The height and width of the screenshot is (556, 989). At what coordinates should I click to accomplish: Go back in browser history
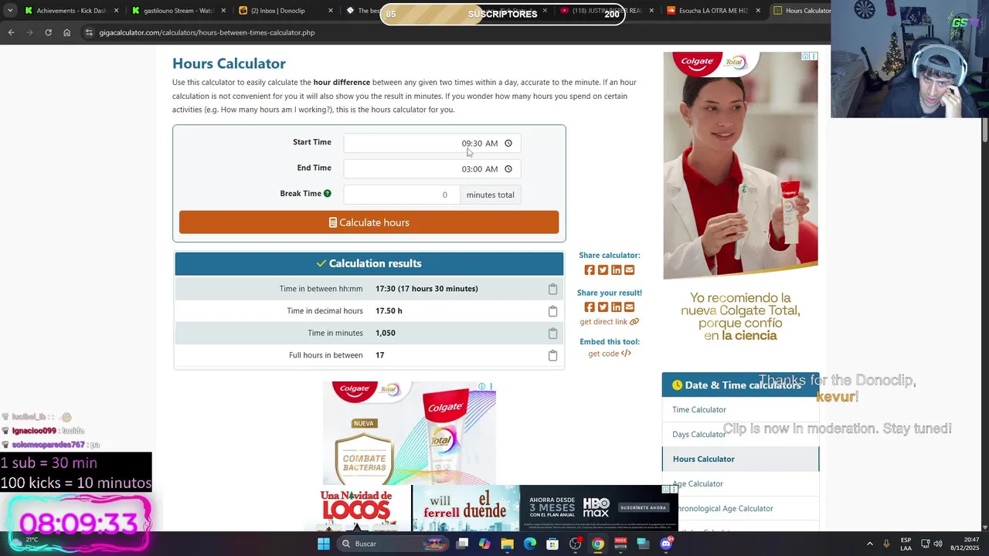point(11,32)
